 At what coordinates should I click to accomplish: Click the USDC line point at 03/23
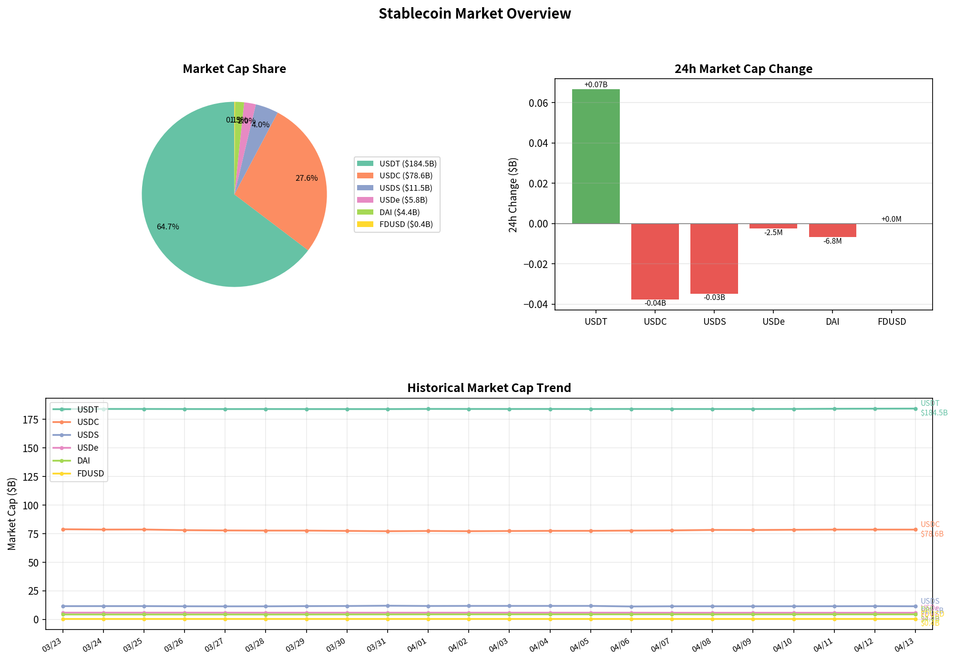tap(63, 529)
